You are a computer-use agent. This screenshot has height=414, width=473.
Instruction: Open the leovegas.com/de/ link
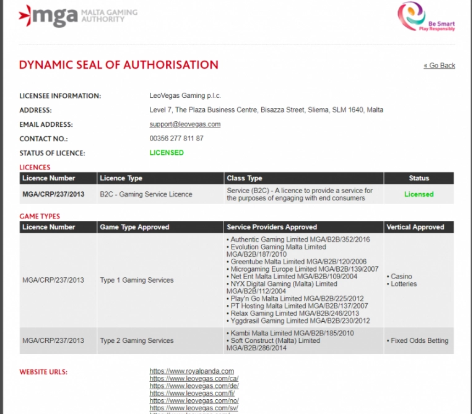click(x=194, y=386)
